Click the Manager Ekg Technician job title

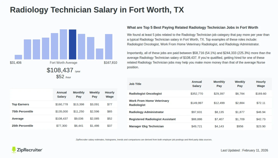[147, 126]
